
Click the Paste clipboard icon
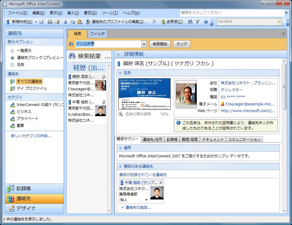click(80, 22)
